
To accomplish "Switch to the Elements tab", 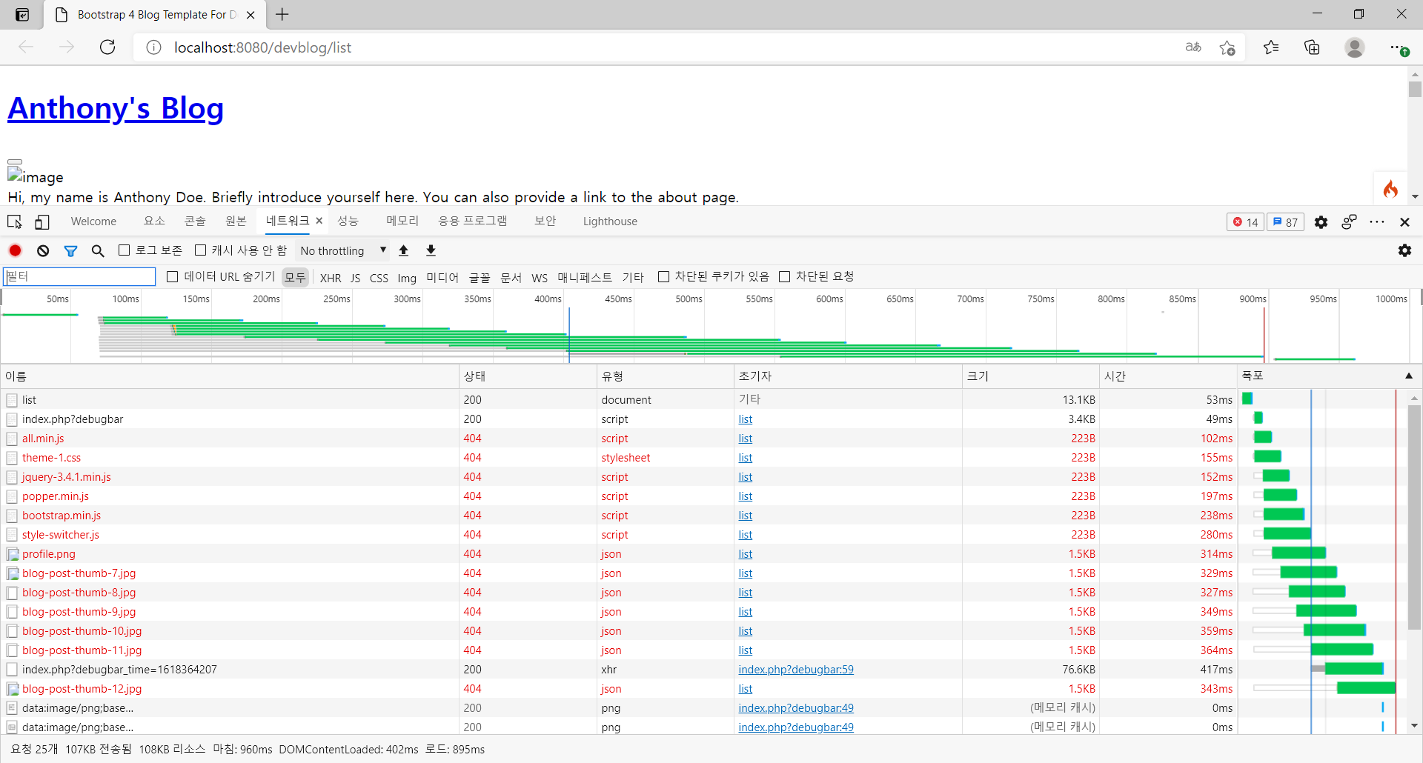I will [x=154, y=221].
